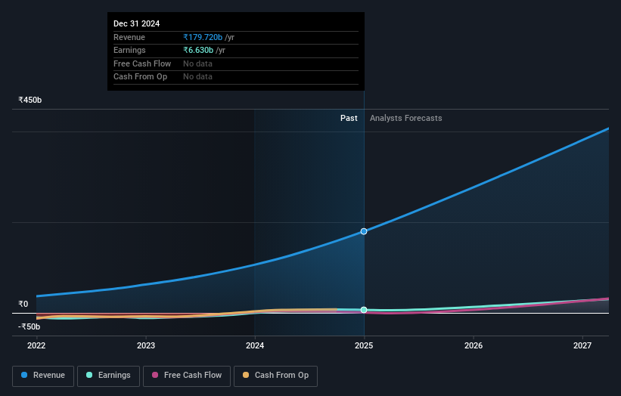Viewport: 621px width, 396px height.
Task: Click the ₹6.630b earnings value in tooltip
Action: pos(198,50)
